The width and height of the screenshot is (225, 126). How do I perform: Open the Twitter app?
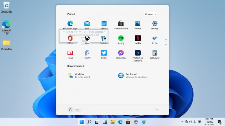pyautogui.click(x=104, y=54)
